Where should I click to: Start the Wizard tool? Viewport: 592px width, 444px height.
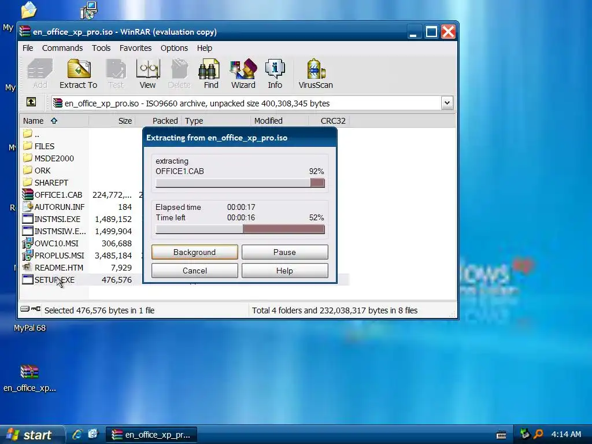coord(243,74)
